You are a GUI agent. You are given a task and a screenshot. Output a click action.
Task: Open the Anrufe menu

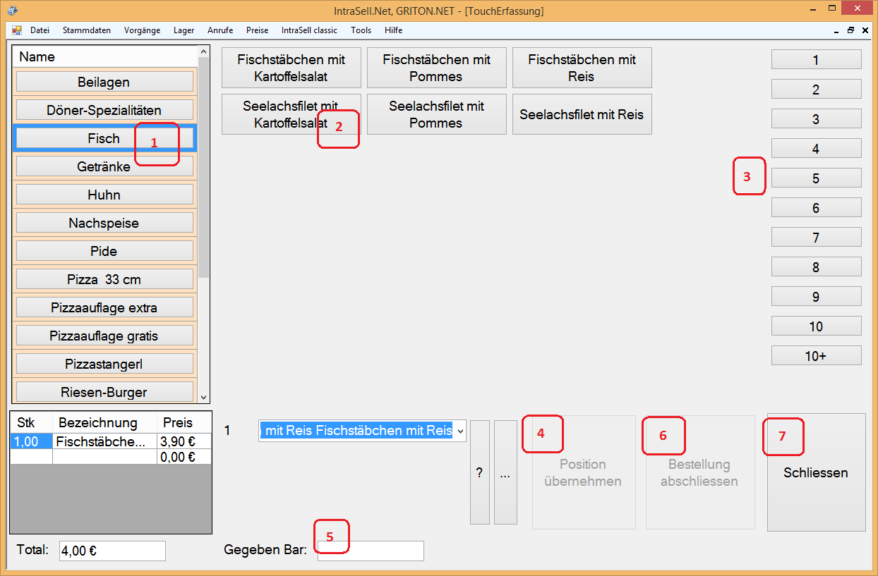pyautogui.click(x=220, y=30)
